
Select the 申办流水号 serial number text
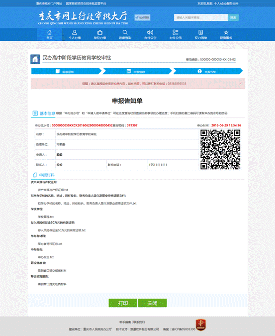coord(82,125)
